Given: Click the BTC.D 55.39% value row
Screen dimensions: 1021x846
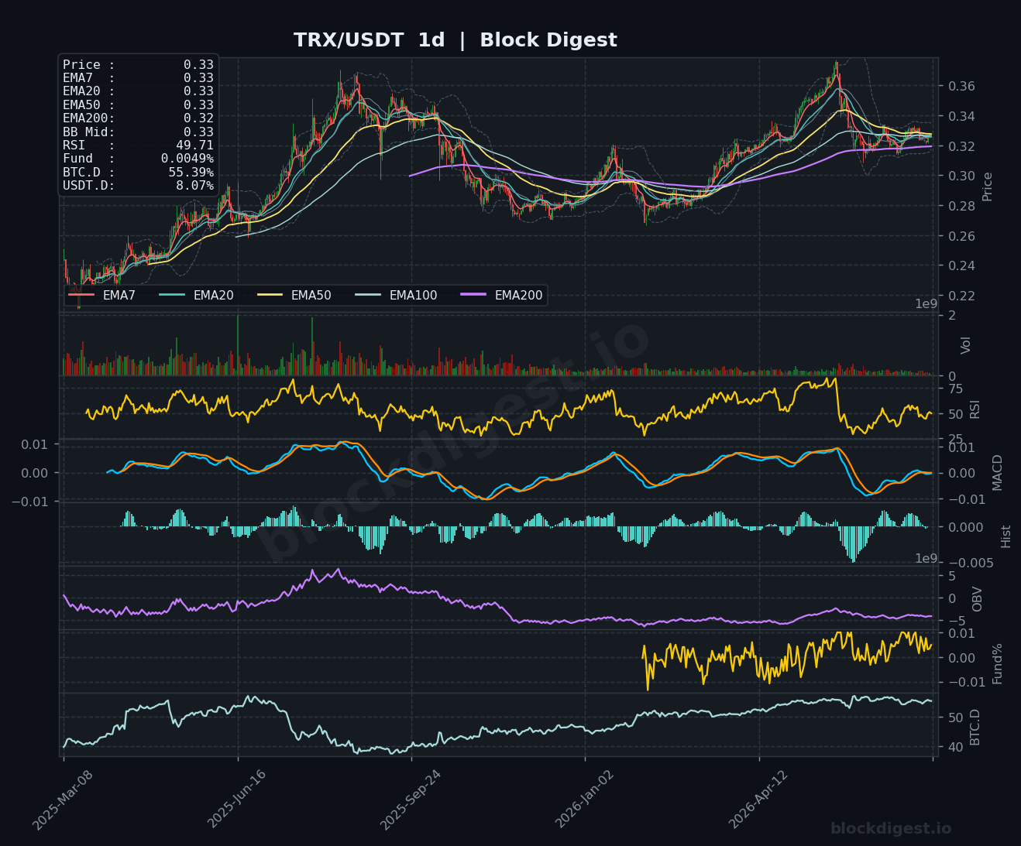Looking at the screenshot, I should (138, 173).
